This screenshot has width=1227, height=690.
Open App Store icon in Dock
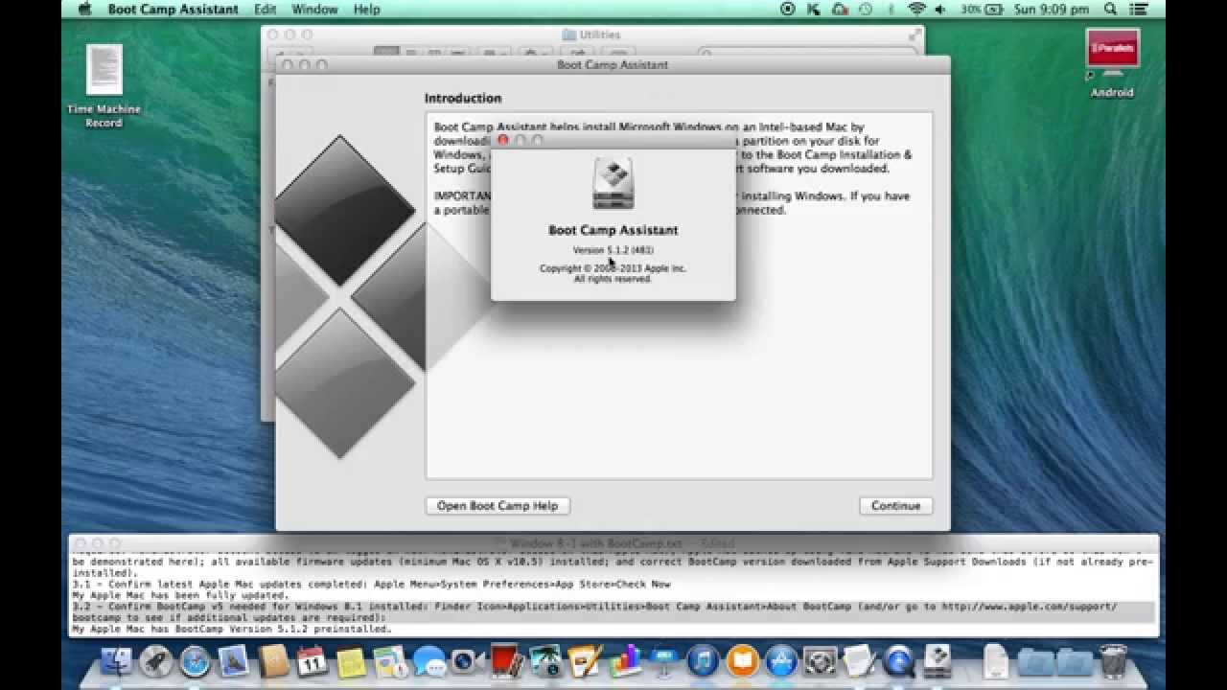click(781, 663)
